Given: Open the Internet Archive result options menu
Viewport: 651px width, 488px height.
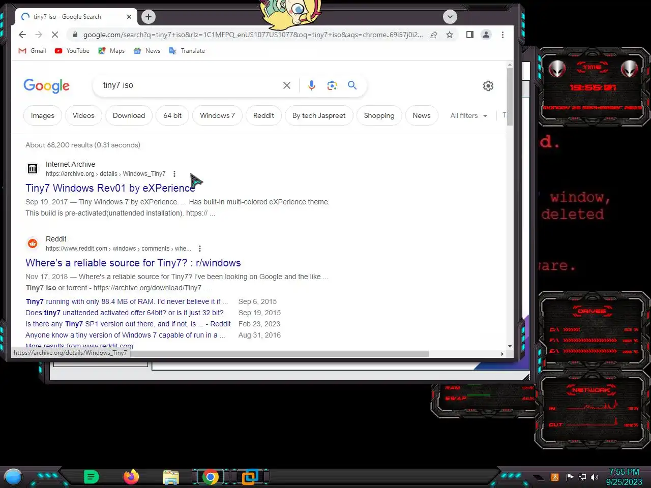Looking at the screenshot, I should click(174, 174).
